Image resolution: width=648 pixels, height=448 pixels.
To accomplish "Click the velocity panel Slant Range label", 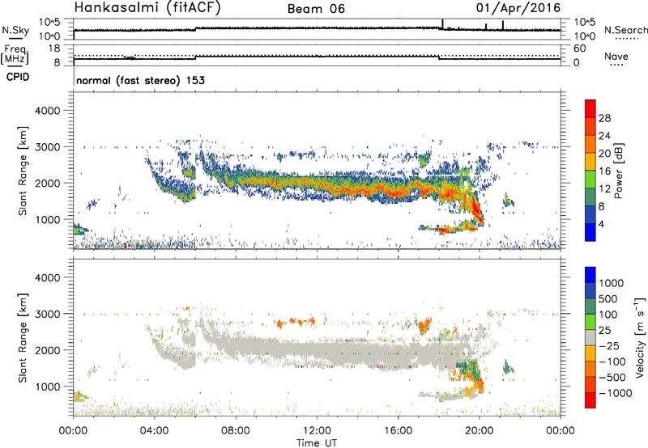I will pos(23,338).
